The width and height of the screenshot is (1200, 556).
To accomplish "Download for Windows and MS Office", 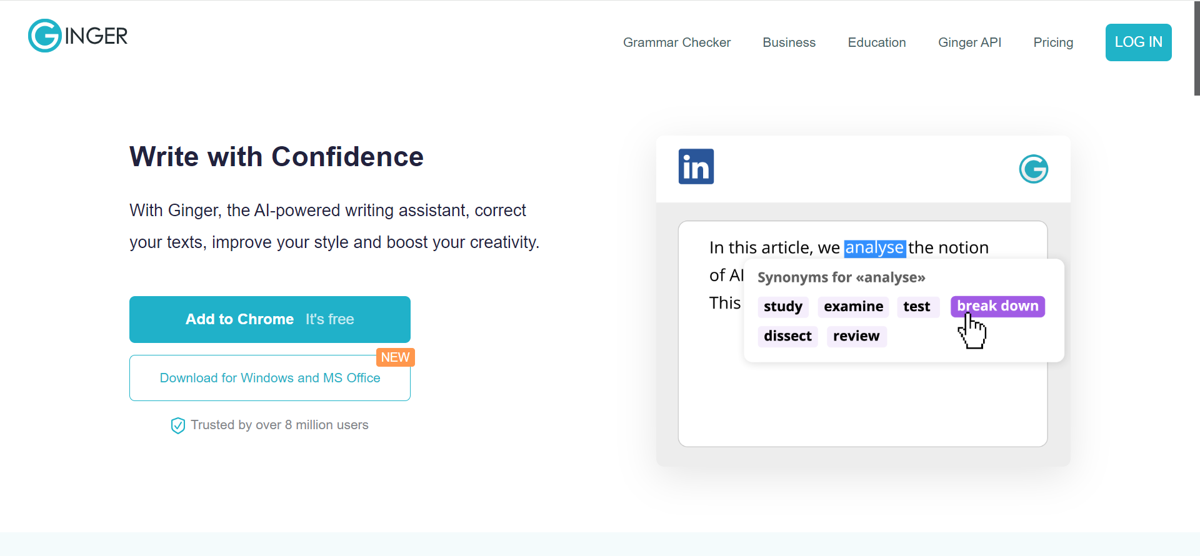I will click(270, 378).
